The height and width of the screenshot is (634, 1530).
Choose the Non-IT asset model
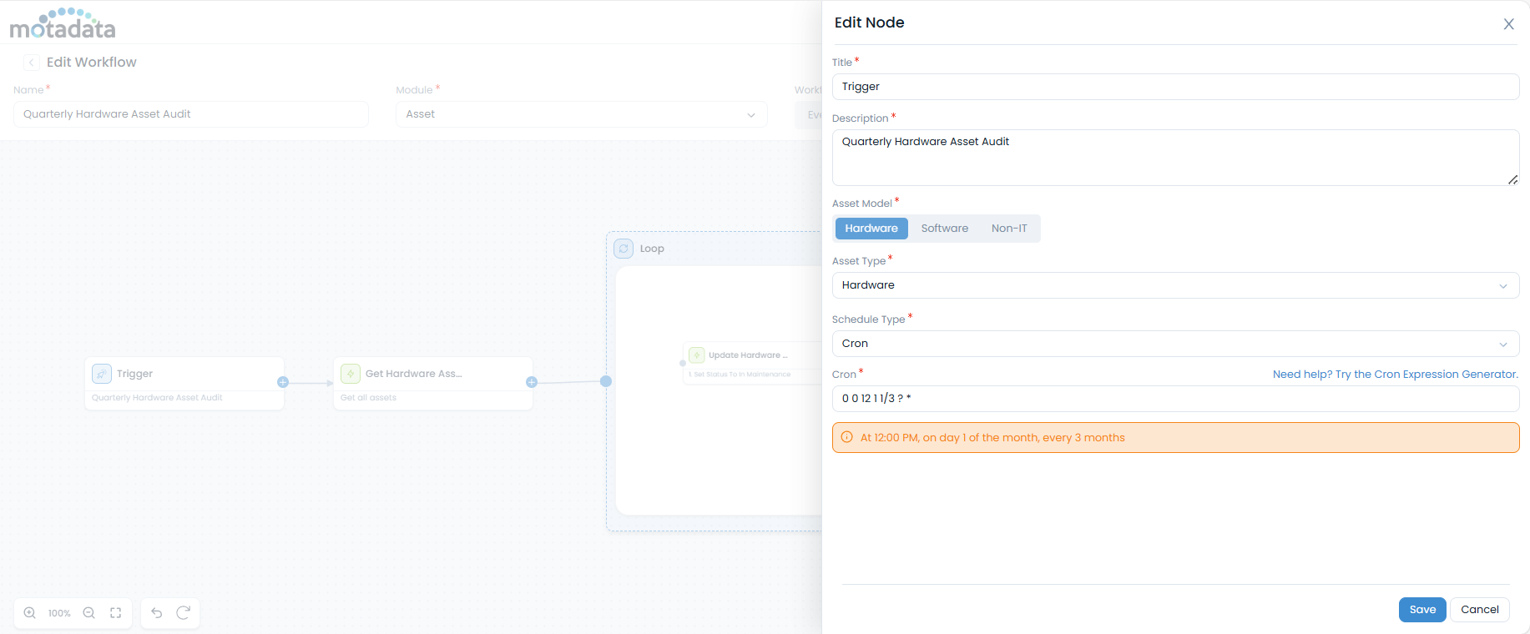[x=1008, y=229]
